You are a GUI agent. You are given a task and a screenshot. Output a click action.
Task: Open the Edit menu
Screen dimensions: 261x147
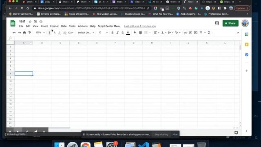[x=28, y=26]
